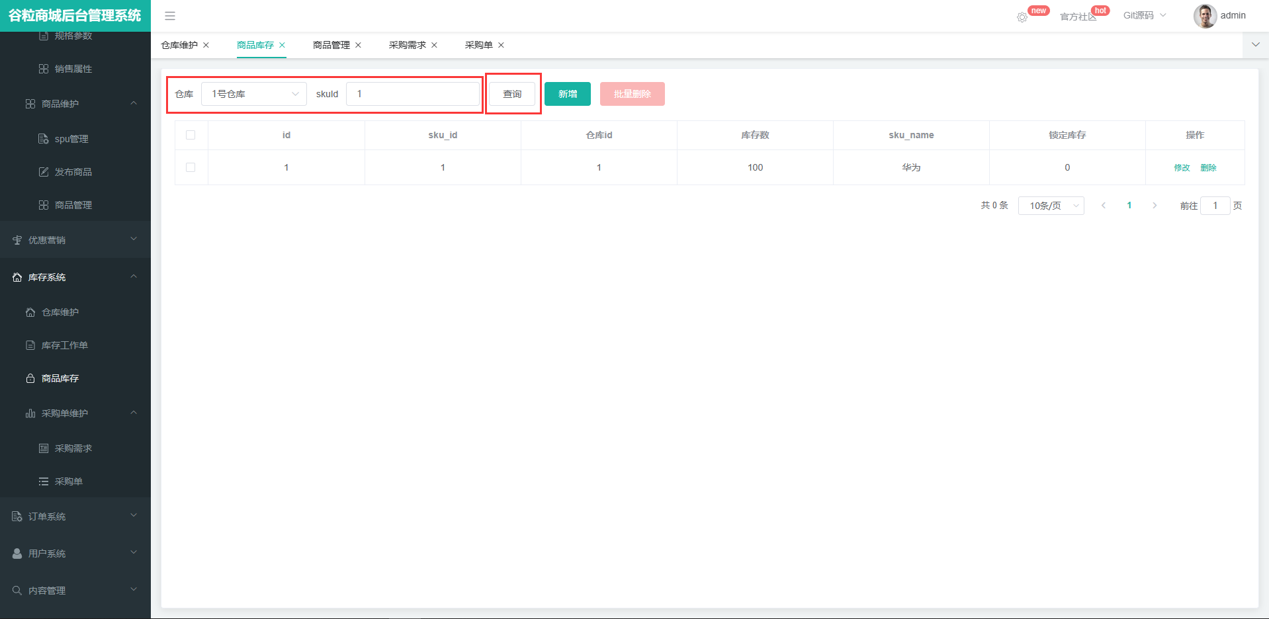Switch to the 采购需求 tab

click(407, 45)
